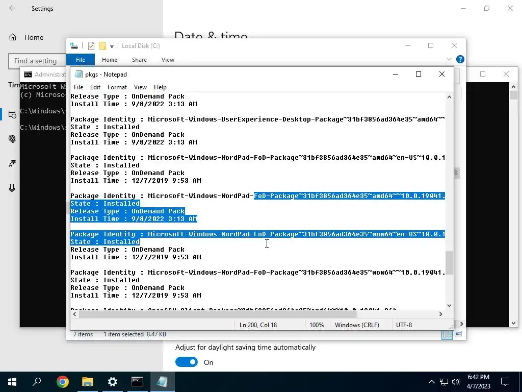Switch to Command Prompt on taskbar
Screen dimensions: 522x392
tap(137, 382)
